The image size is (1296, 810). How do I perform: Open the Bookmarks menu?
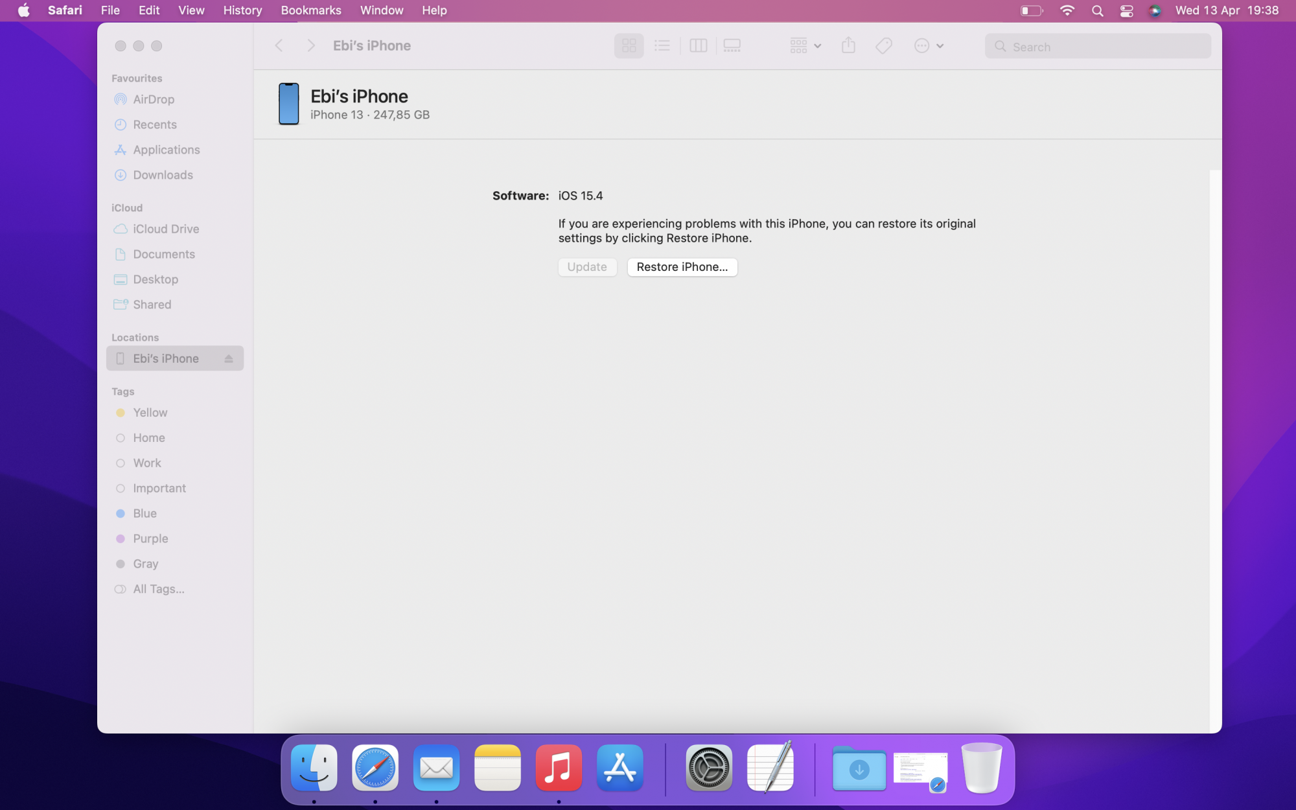point(311,10)
